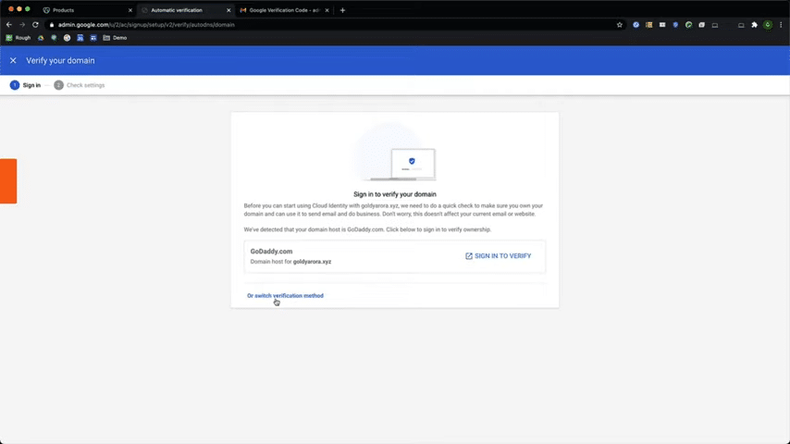790x444 pixels.
Task: Open Chrome three-dot menu
Action: pos(781,25)
